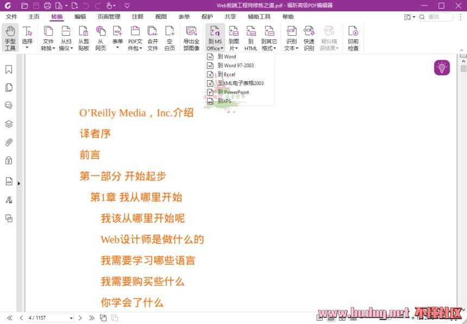Create PDF from web page (从网页)
467x324 pixels.
point(100,38)
